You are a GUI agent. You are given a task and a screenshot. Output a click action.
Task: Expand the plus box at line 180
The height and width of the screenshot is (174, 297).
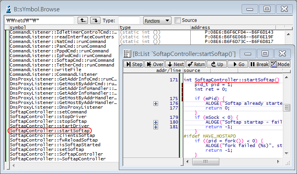coord(156,122)
